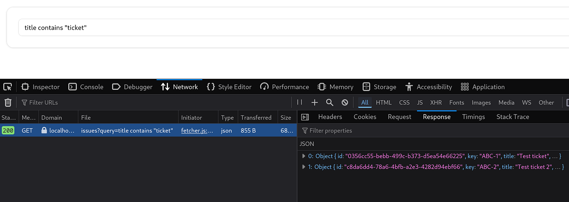Viewport: 569px width, 202px height.
Task: Switch to Performance tab
Action: pos(284,87)
